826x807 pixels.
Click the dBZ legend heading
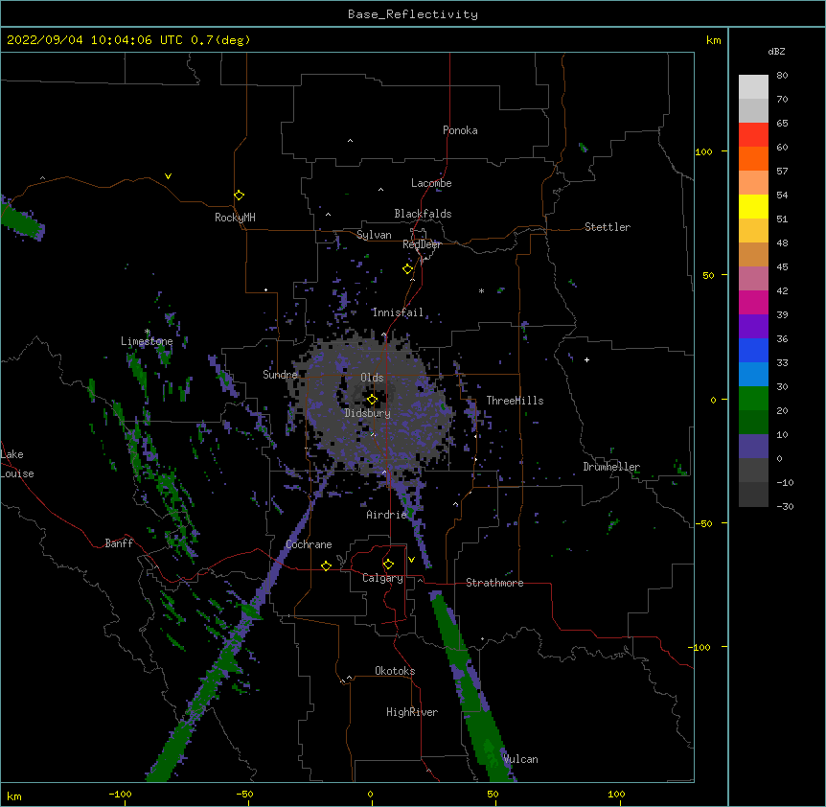[x=776, y=52]
